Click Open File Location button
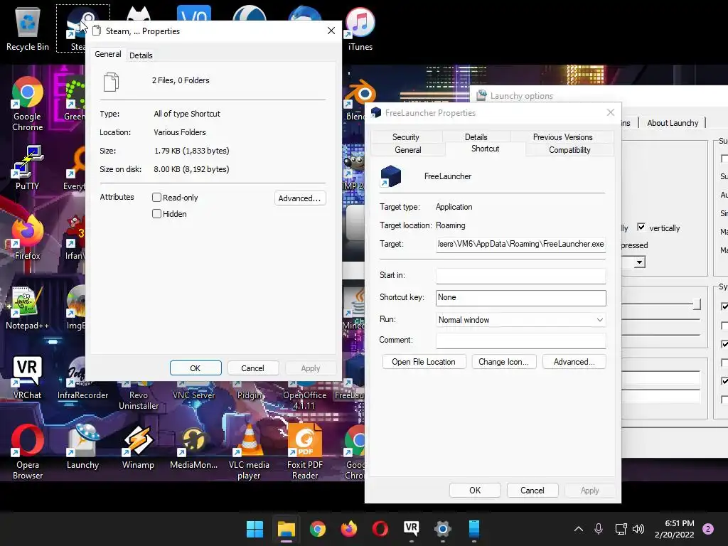Viewport: 728px width, 546px height. 424,362
